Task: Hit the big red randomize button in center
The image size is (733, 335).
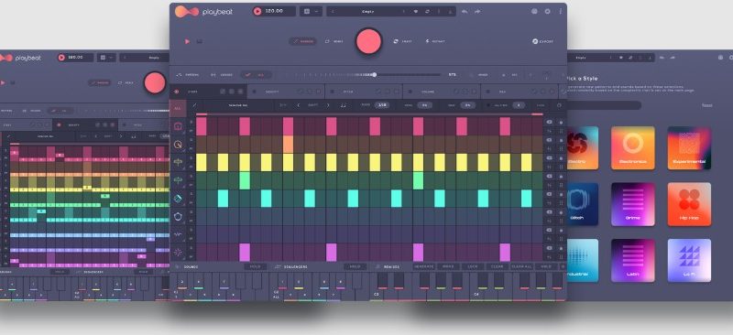Action: pos(369,41)
